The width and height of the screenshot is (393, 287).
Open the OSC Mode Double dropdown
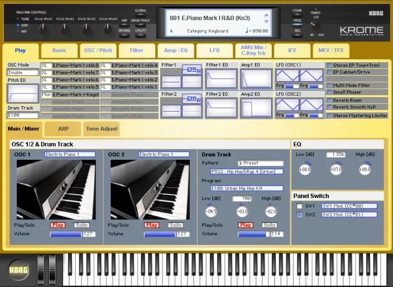(23, 72)
